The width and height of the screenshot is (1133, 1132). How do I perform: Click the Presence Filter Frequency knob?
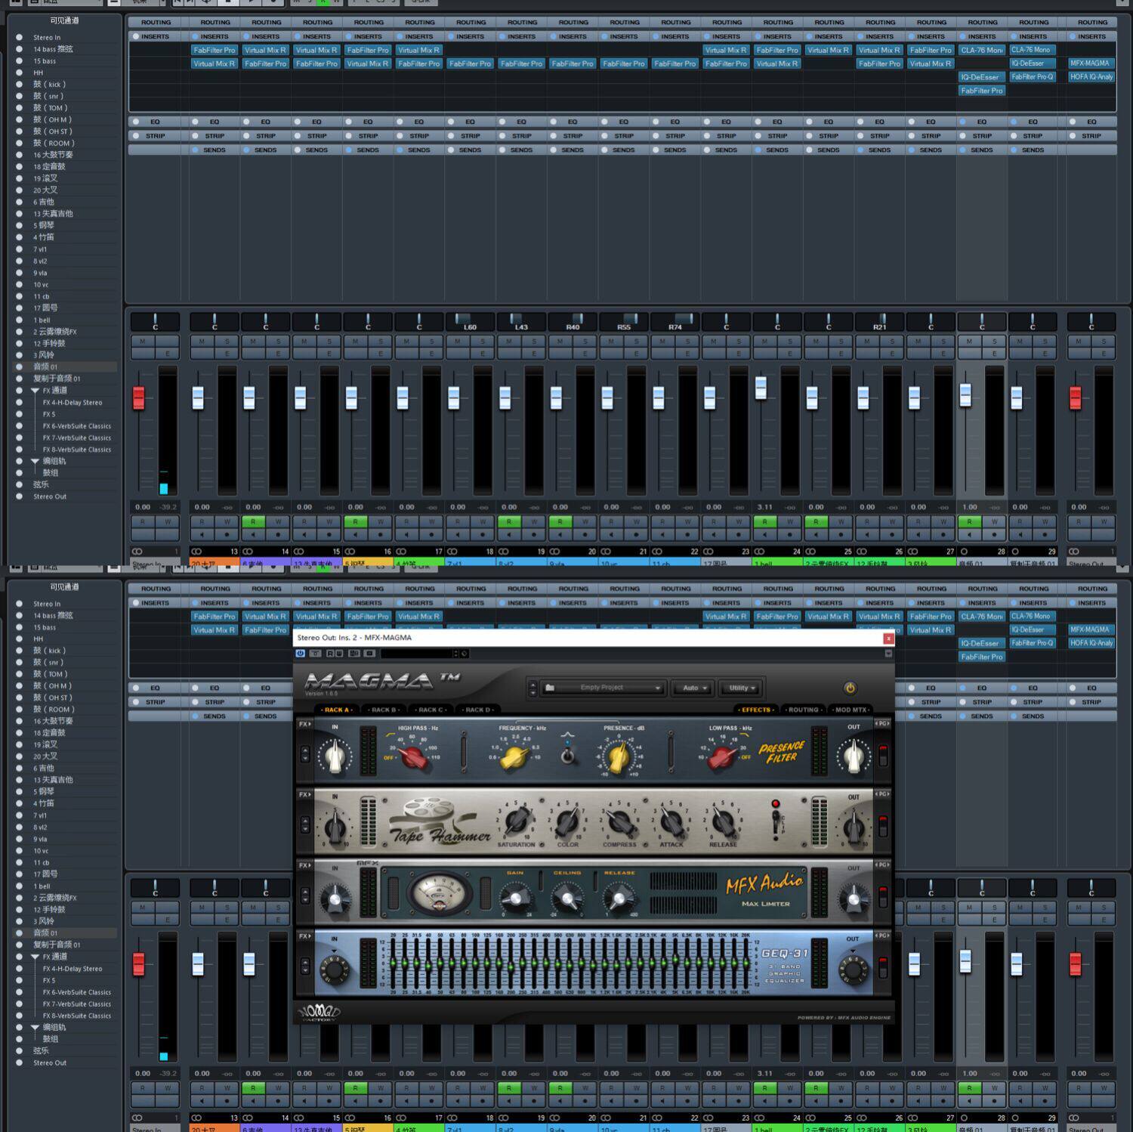pos(515,756)
